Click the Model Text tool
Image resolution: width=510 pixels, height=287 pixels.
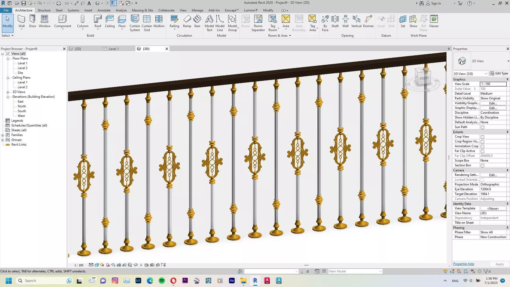[x=209, y=23]
